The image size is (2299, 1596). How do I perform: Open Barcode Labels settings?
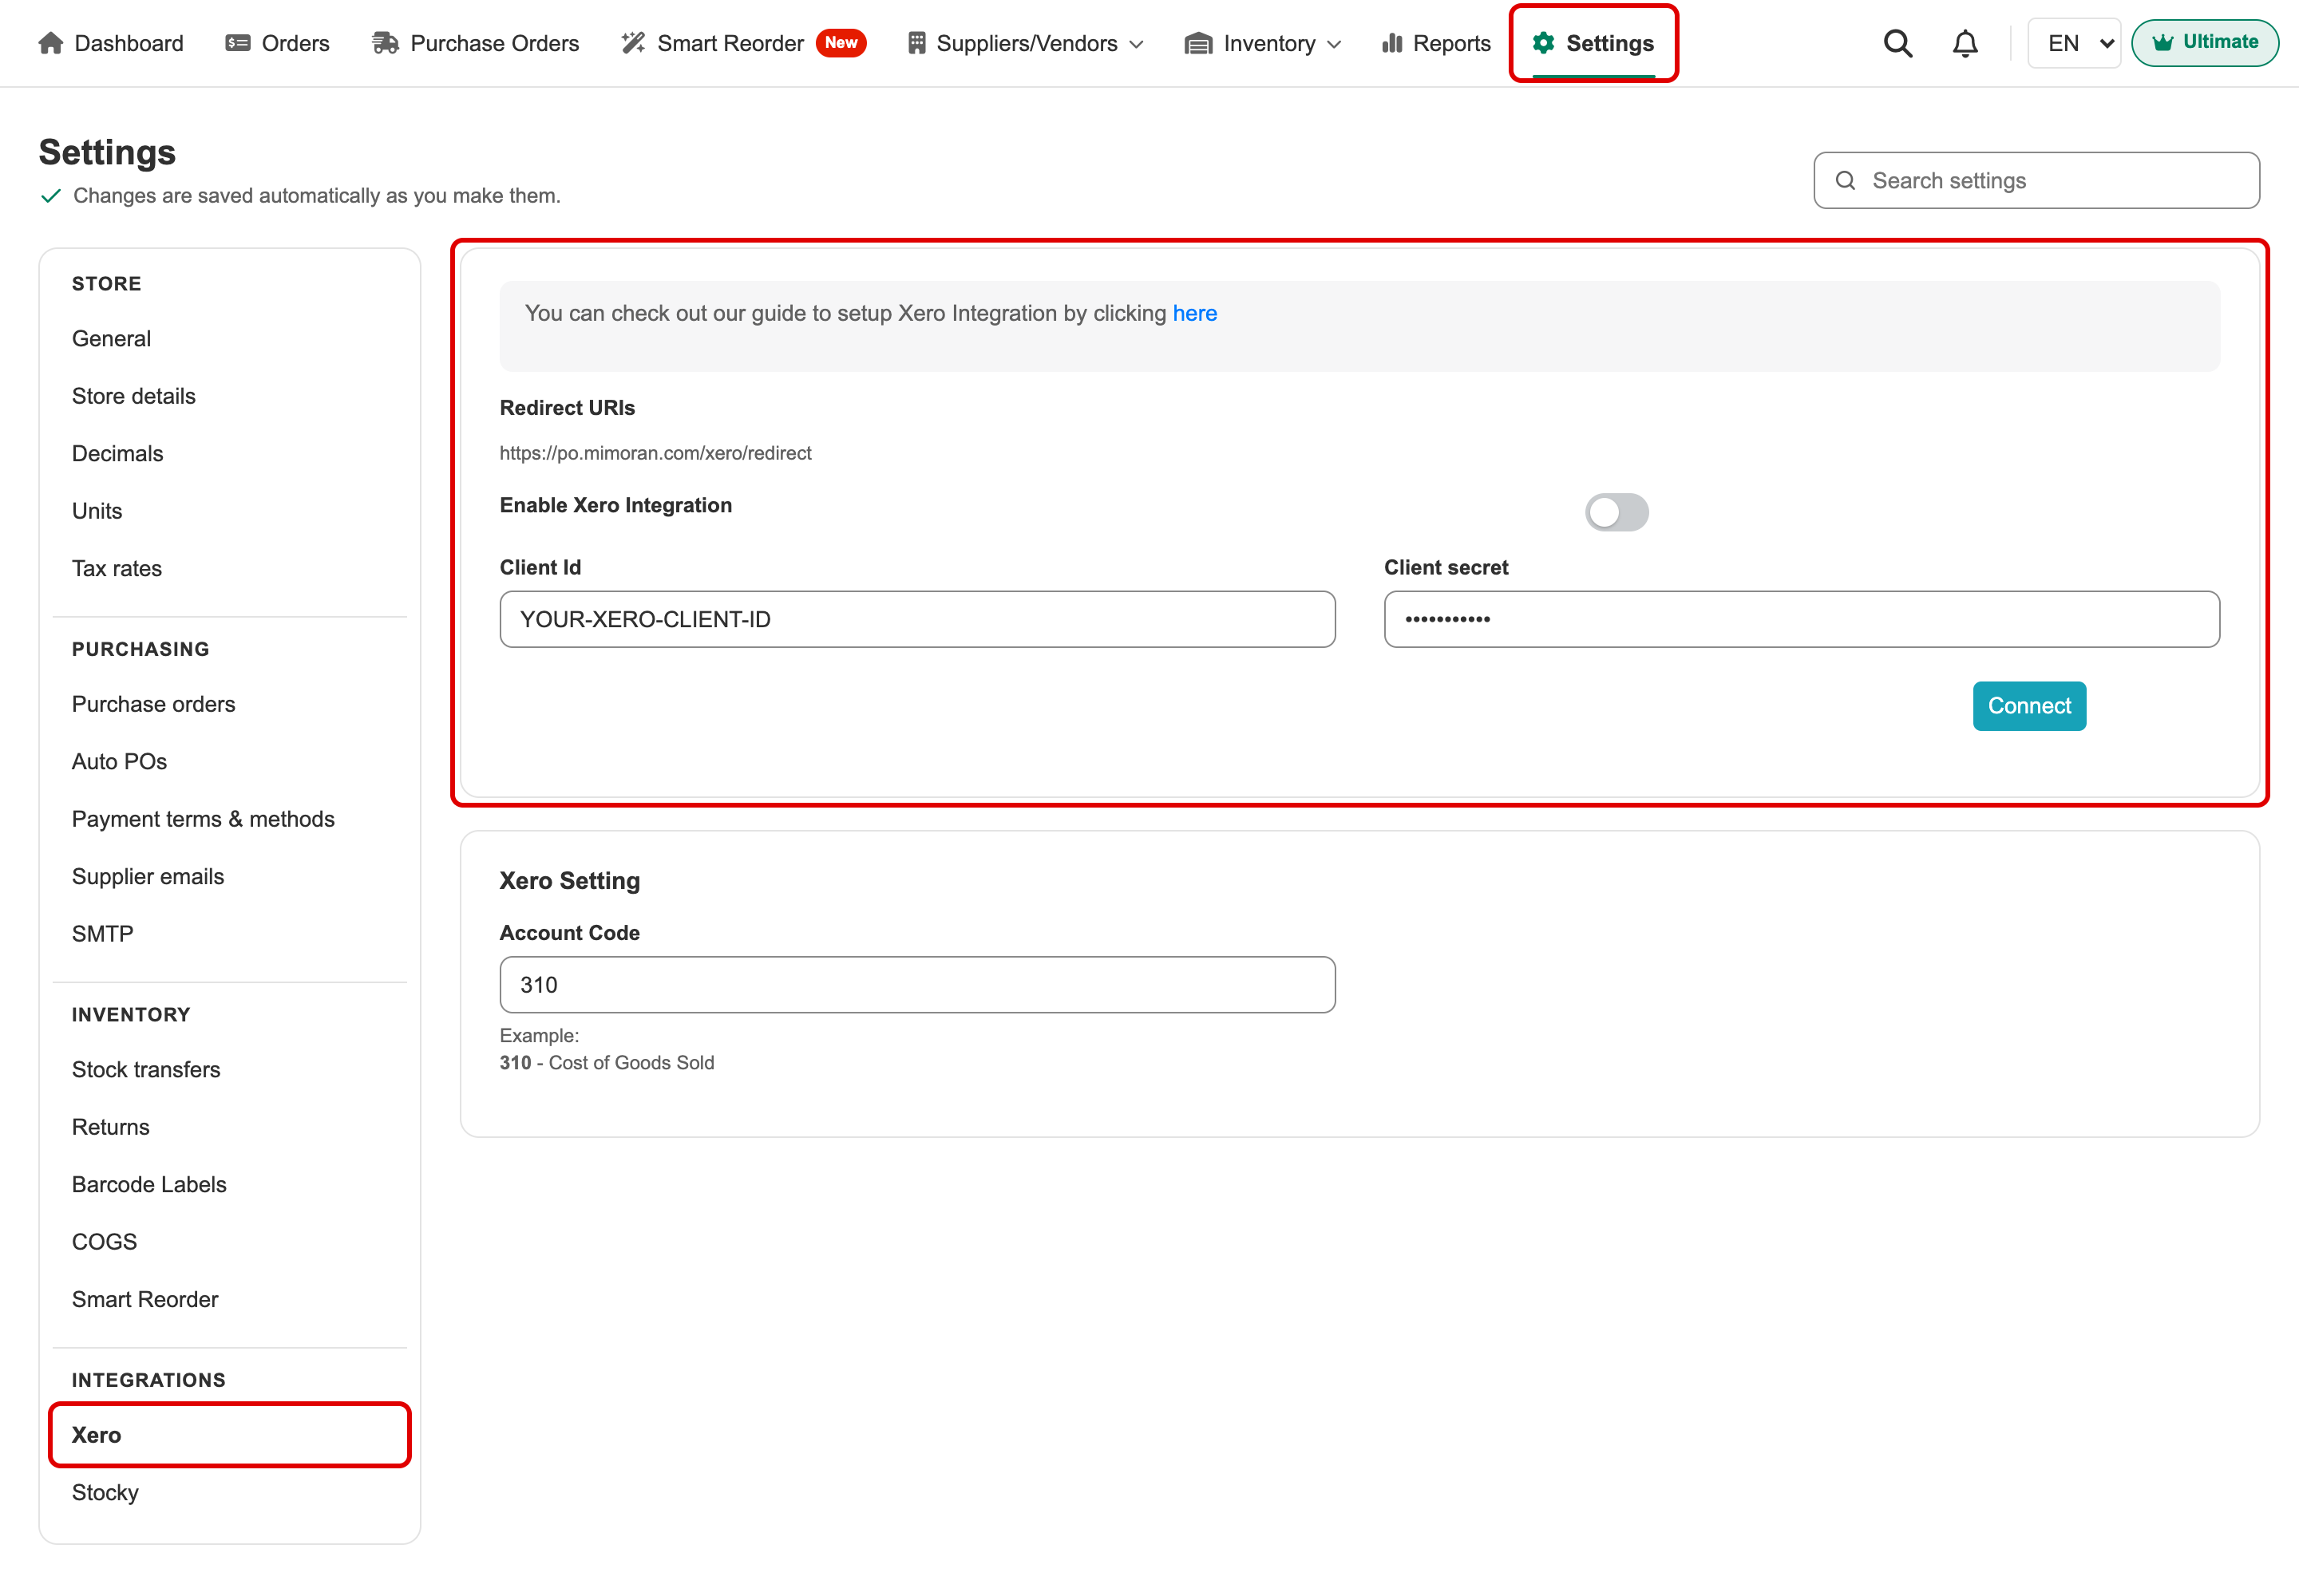pos(149,1184)
